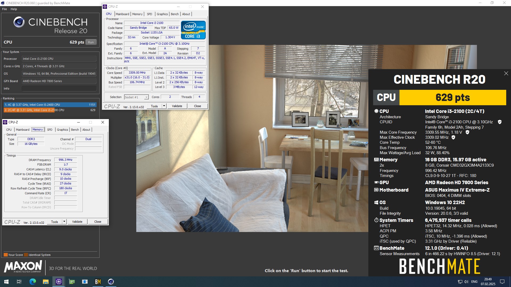Click the network icon in system tray

click(x=460, y=282)
